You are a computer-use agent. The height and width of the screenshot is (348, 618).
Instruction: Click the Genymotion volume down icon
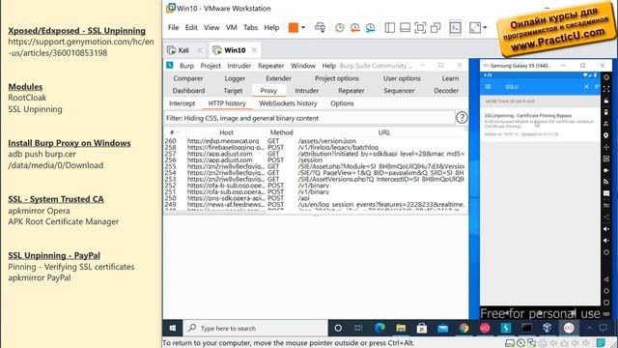606,241
